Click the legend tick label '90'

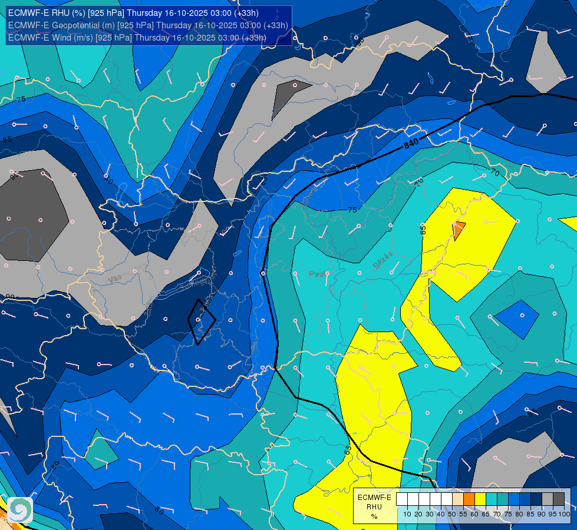coord(542,514)
